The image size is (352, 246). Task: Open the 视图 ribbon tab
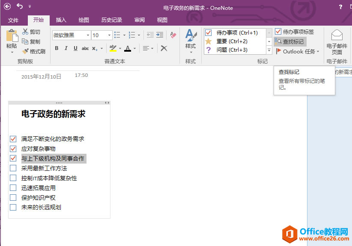pyautogui.click(x=162, y=20)
